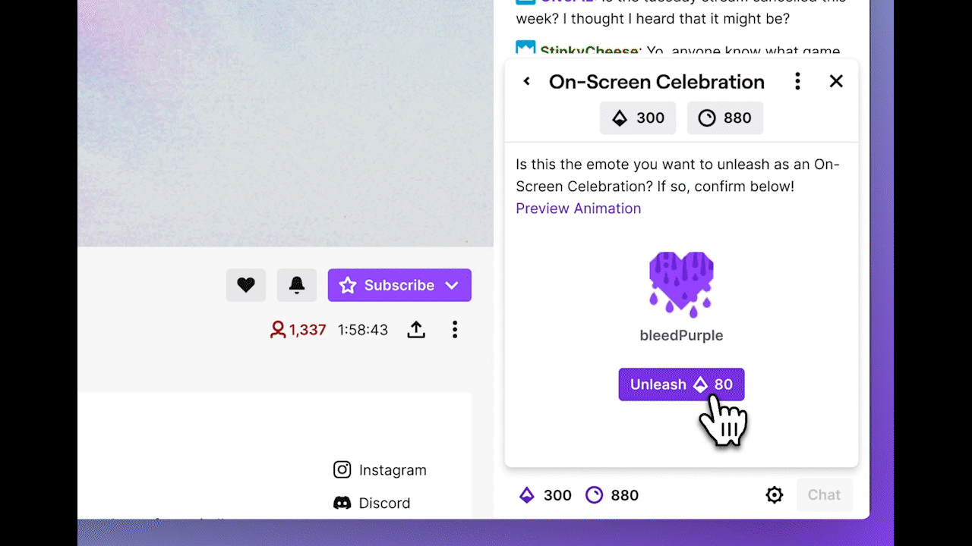This screenshot has height=546, width=972.
Task: Click Unleash for 80 Bits button
Action: click(681, 384)
